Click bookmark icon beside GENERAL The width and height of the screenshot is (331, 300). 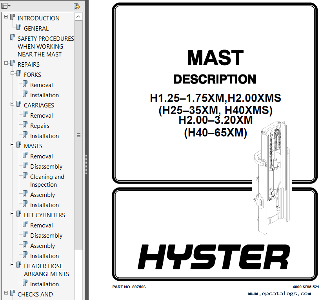[19, 27]
